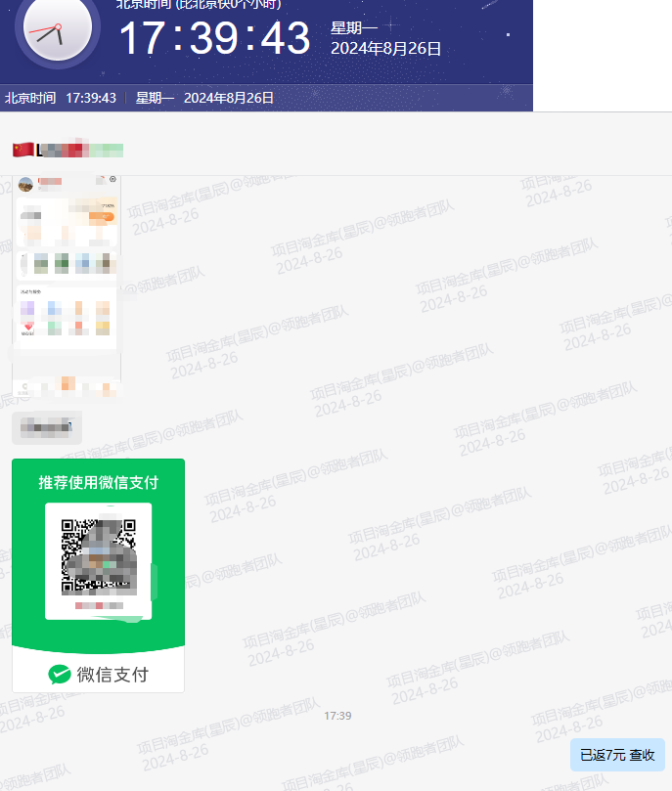The width and height of the screenshot is (672, 791).
Task: Click the date in the lower time bar
Action: click(229, 98)
